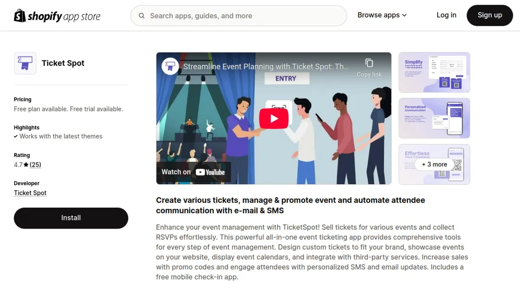Screen dimensions: 520x281
Task: Click the search magnifier icon
Action: tap(142, 16)
